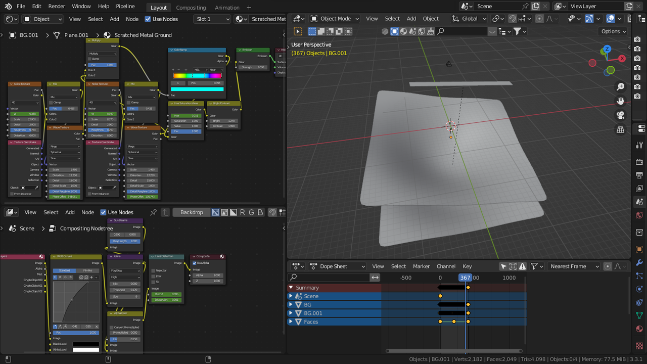Open the World properties globe tab
The height and width of the screenshot is (364, 647).
tap(639, 215)
